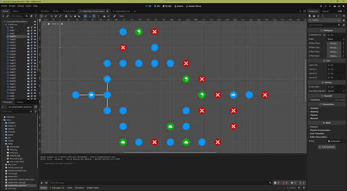The height and width of the screenshot is (191, 347).
Task: Click the clear output brush icon
Action: click(x=42, y=183)
